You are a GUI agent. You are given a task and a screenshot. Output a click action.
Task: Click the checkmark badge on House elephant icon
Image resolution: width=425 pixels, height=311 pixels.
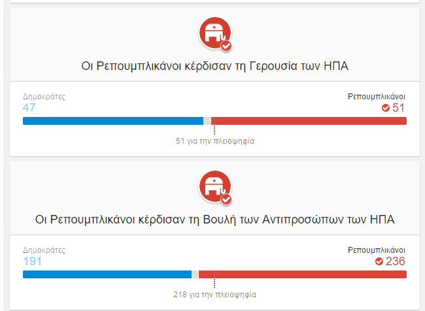(226, 199)
